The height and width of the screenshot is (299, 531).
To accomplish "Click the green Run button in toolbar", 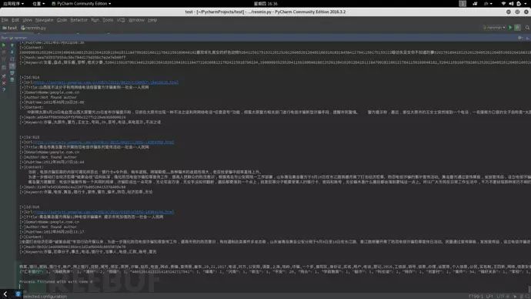I will pos(510,28).
